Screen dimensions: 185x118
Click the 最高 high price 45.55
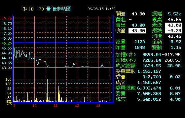pyautogui.click(x=174, y=20)
